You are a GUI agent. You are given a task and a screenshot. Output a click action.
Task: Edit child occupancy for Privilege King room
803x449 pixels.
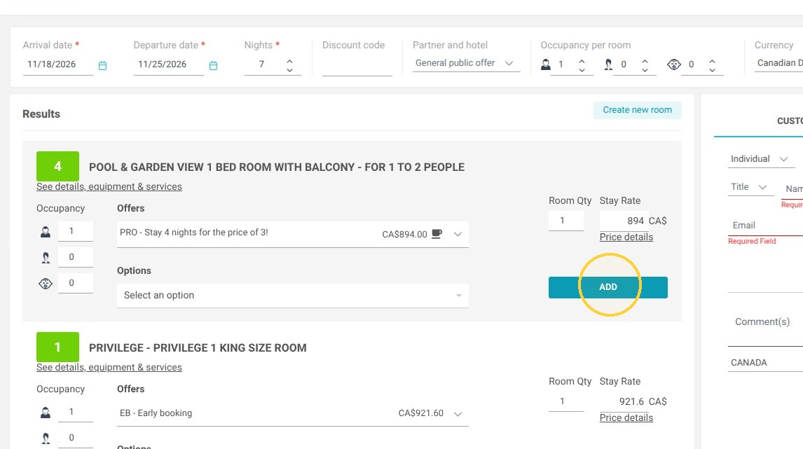(75, 438)
